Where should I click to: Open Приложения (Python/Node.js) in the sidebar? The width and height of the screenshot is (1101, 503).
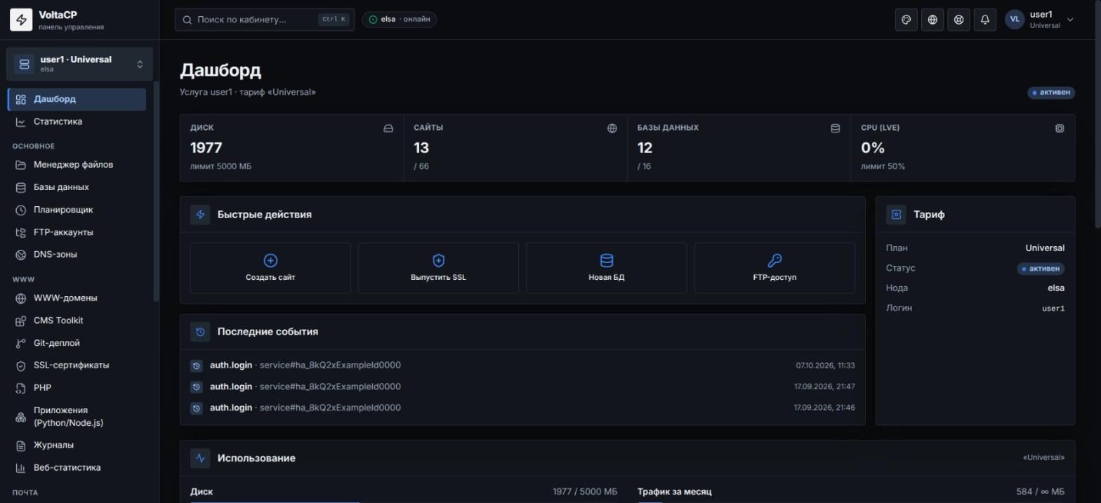pyautogui.click(x=77, y=417)
